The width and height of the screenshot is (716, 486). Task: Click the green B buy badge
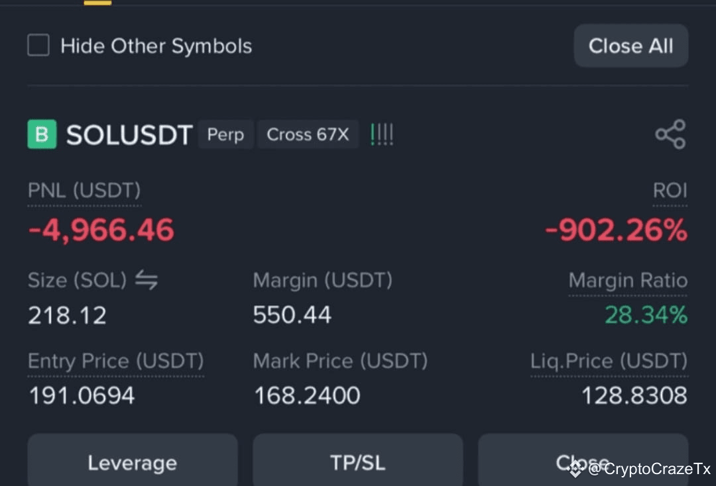click(42, 134)
